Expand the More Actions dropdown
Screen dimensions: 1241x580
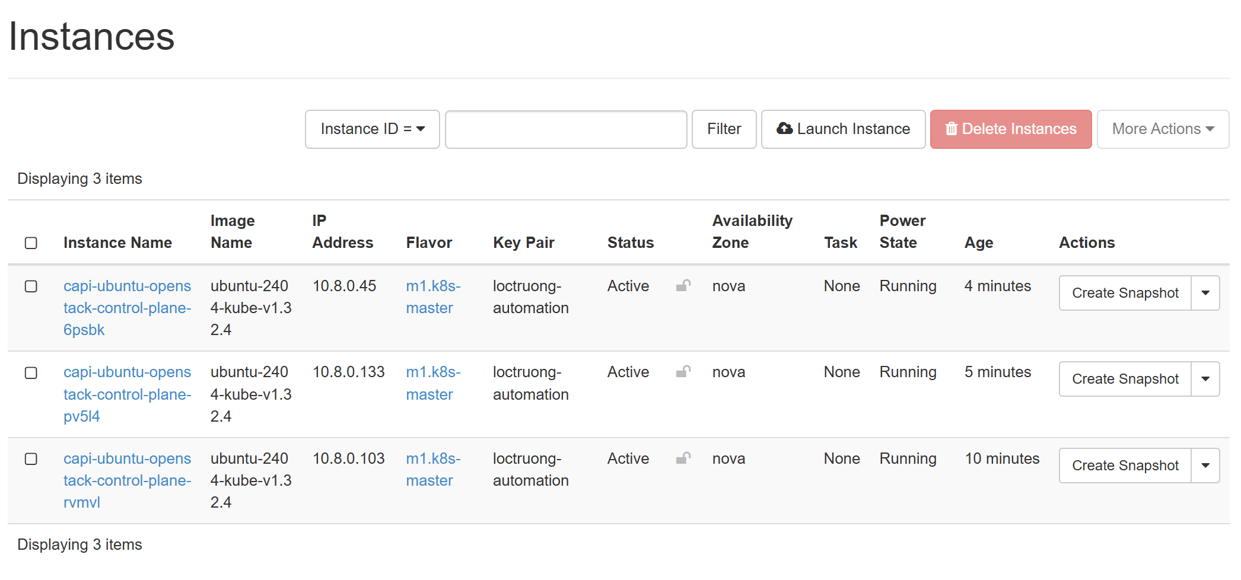coord(1162,129)
